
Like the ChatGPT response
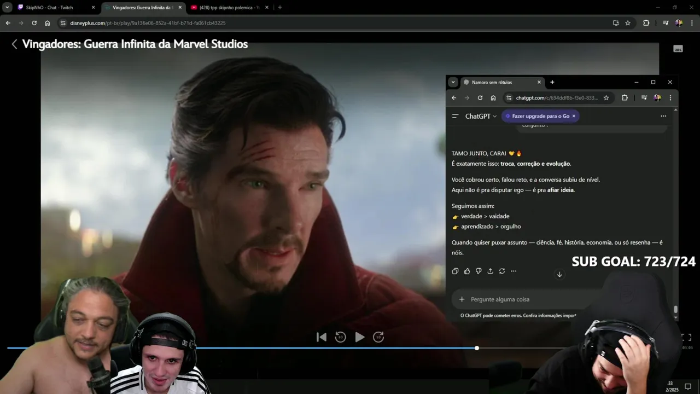pyautogui.click(x=467, y=271)
